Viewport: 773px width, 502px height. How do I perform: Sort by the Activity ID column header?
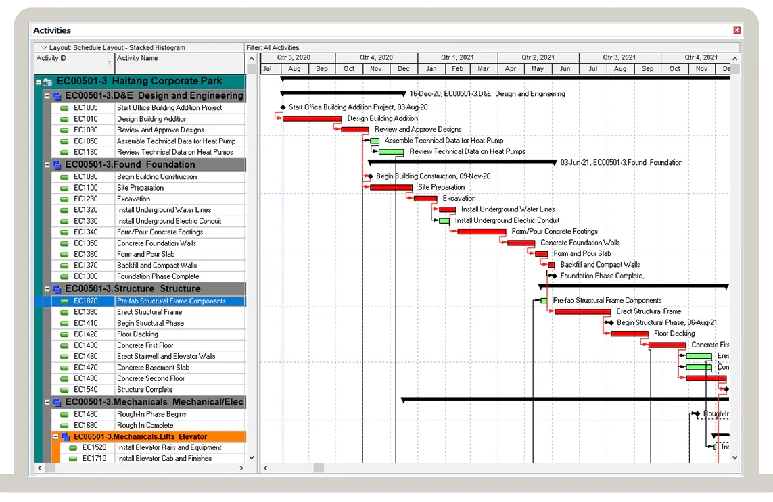coord(74,64)
